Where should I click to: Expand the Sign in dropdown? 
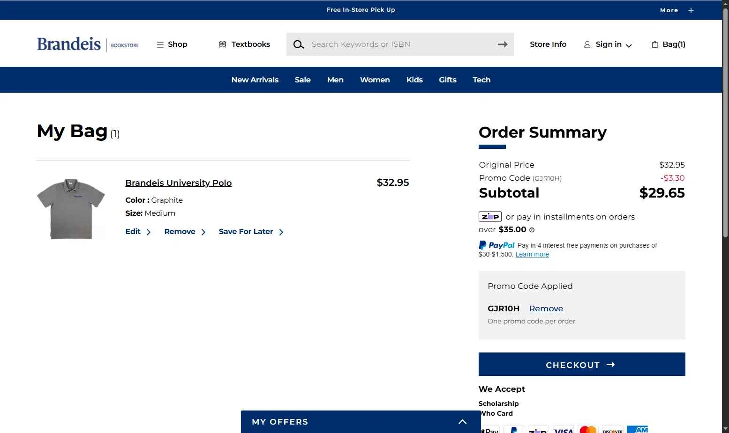(608, 44)
